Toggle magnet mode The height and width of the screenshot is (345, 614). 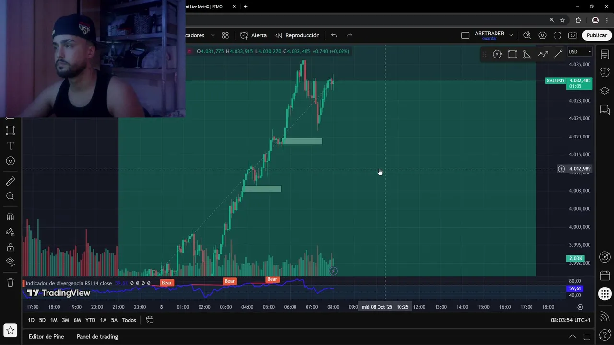pos(10,217)
